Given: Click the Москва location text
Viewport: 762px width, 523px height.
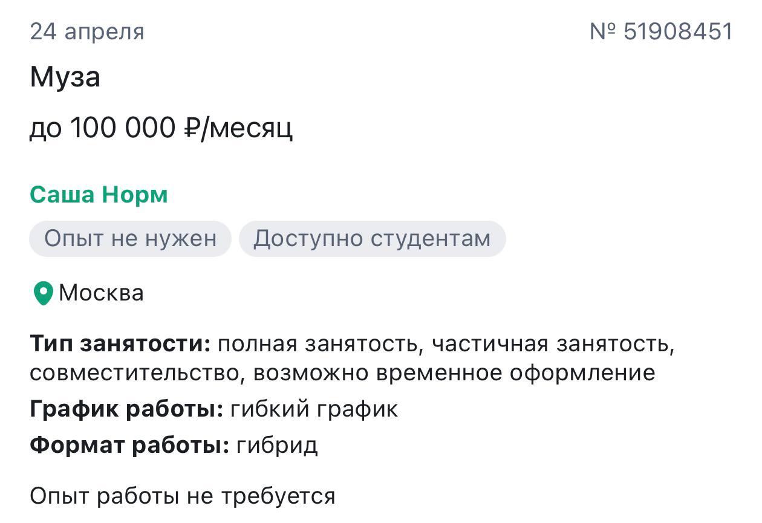Looking at the screenshot, I should coord(102,293).
